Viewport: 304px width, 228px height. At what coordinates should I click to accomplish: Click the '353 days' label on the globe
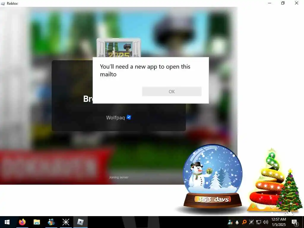[x=213, y=199]
